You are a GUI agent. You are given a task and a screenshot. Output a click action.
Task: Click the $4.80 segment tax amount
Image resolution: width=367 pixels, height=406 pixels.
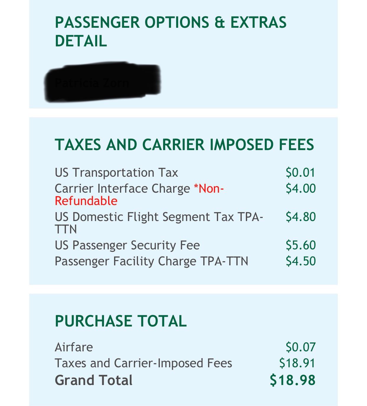pyautogui.click(x=300, y=217)
